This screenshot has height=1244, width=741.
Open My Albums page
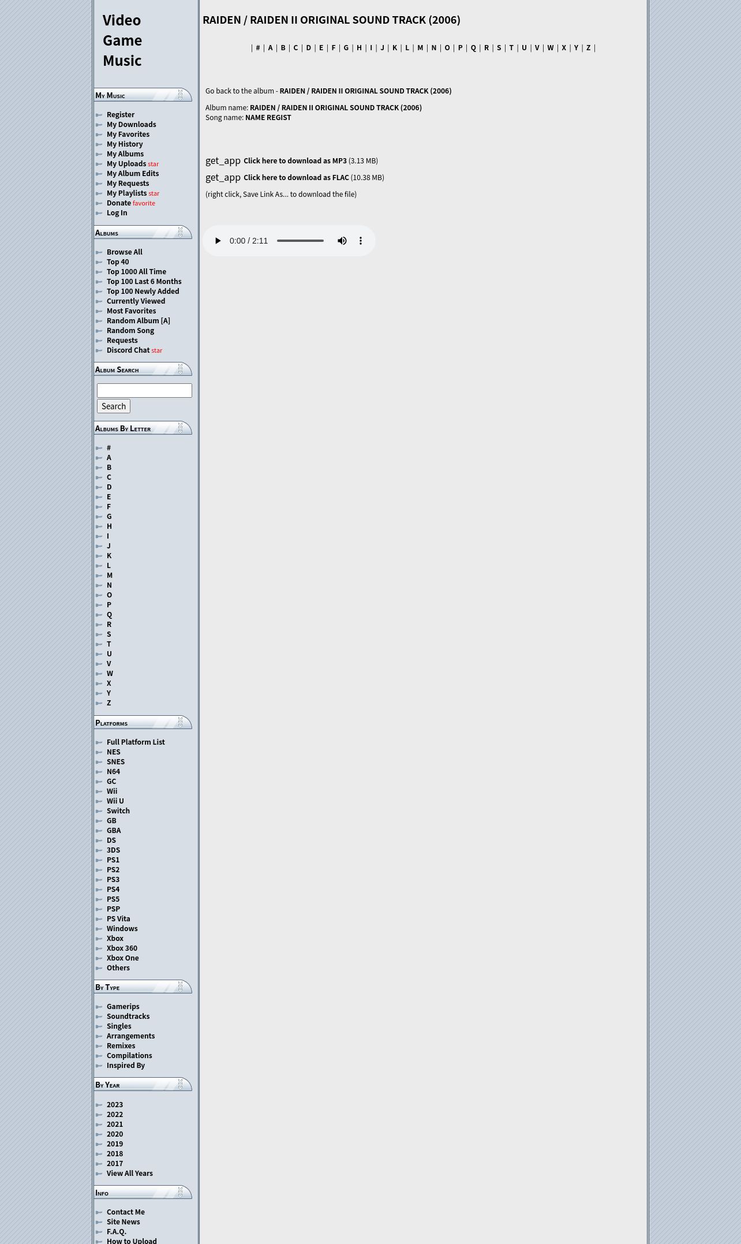pos(125,154)
